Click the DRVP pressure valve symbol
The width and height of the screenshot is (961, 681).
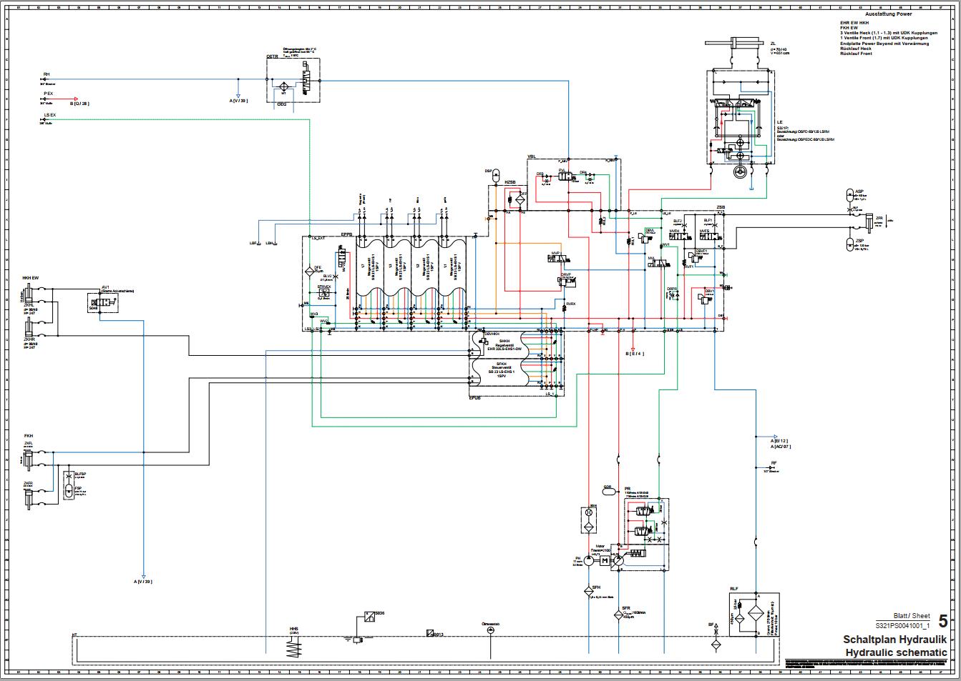[x=567, y=282]
